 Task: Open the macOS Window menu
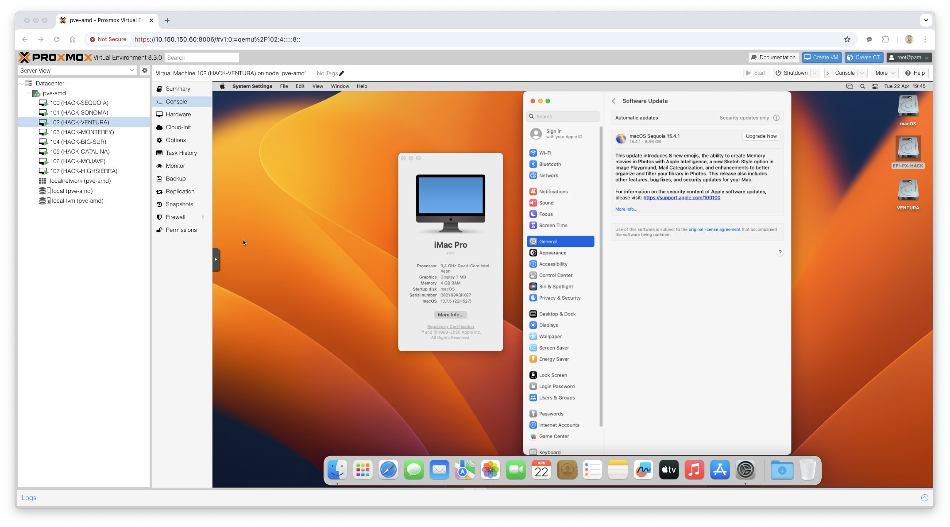tap(340, 86)
